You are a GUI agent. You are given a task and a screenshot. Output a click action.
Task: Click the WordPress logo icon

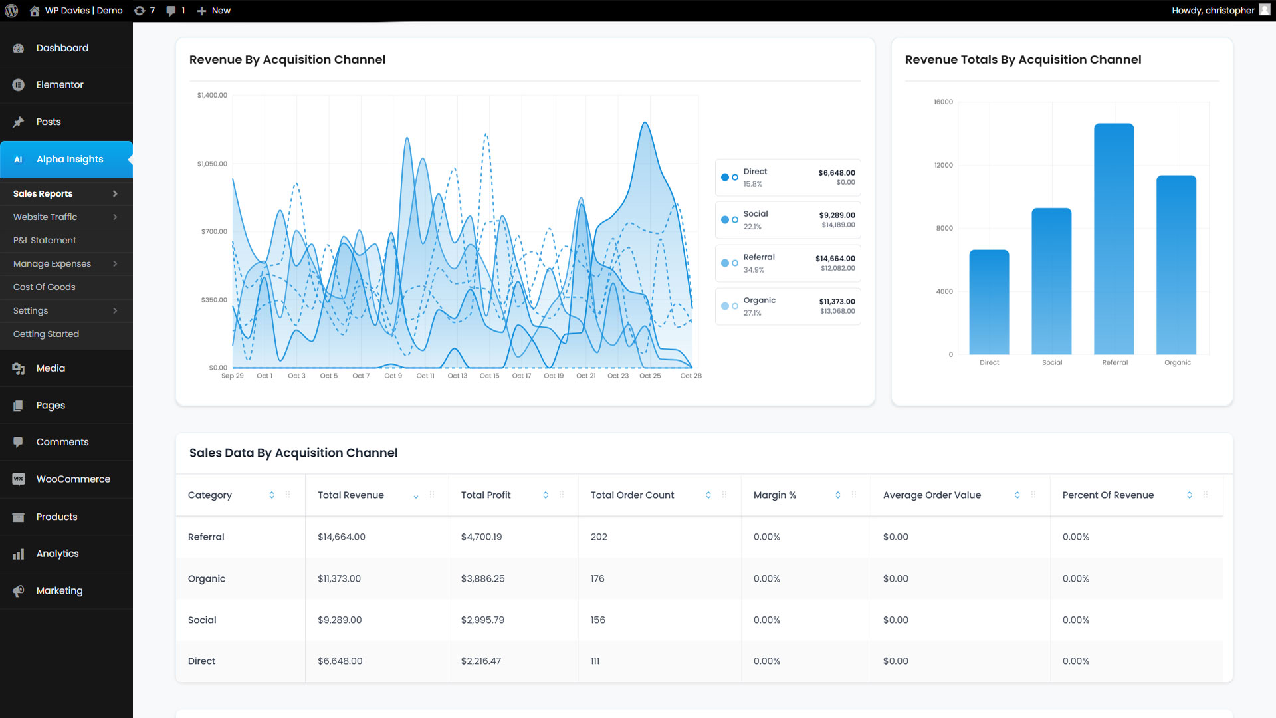point(11,11)
